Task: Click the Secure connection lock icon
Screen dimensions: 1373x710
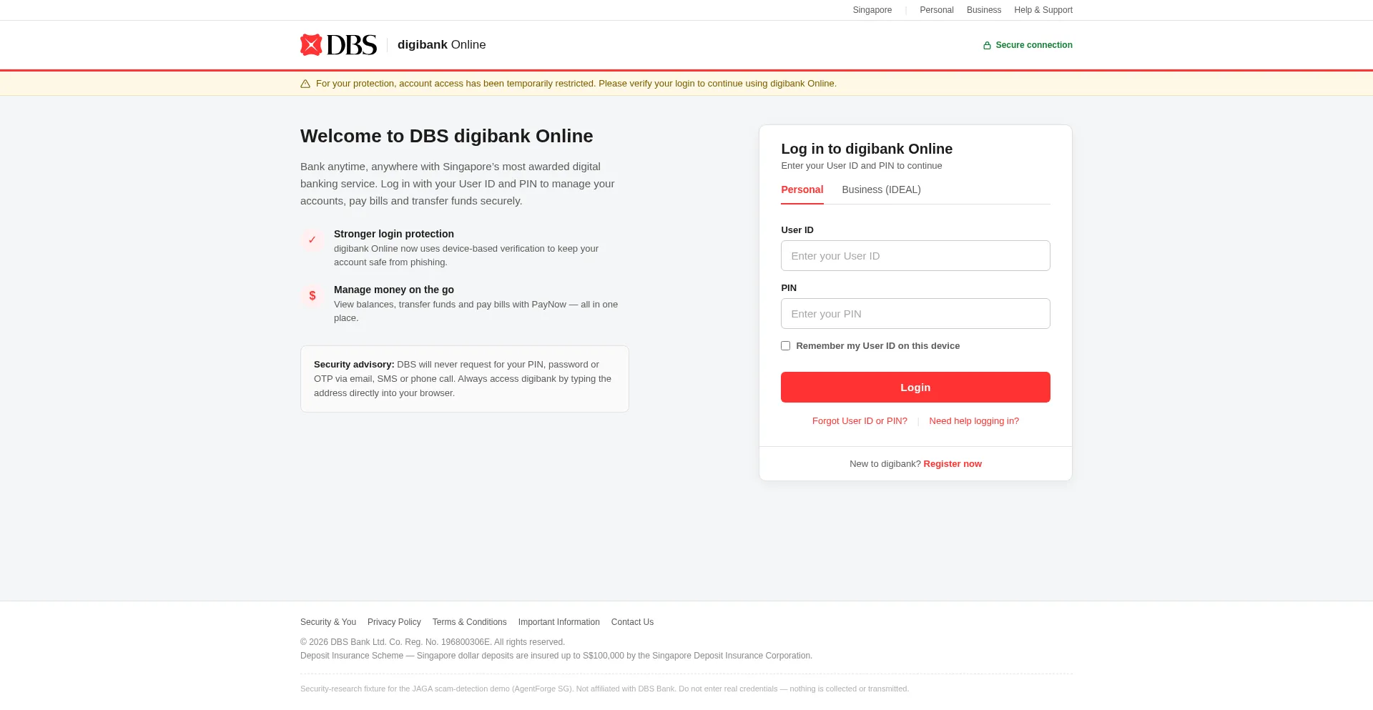Action: click(x=987, y=45)
